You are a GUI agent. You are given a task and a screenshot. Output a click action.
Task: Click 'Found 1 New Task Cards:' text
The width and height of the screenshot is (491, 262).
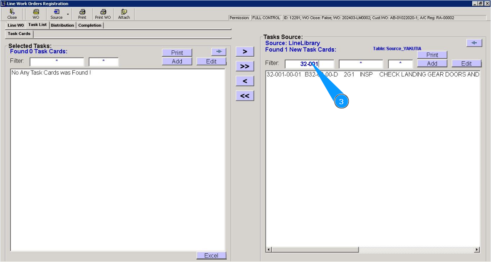(300, 50)
